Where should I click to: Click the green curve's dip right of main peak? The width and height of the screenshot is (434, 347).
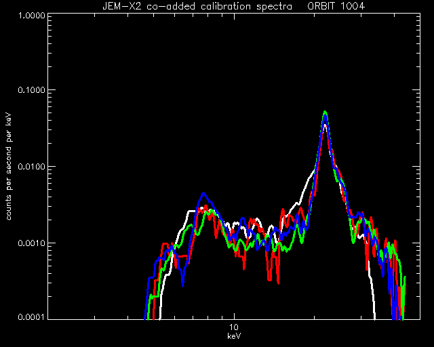[353, 241]
